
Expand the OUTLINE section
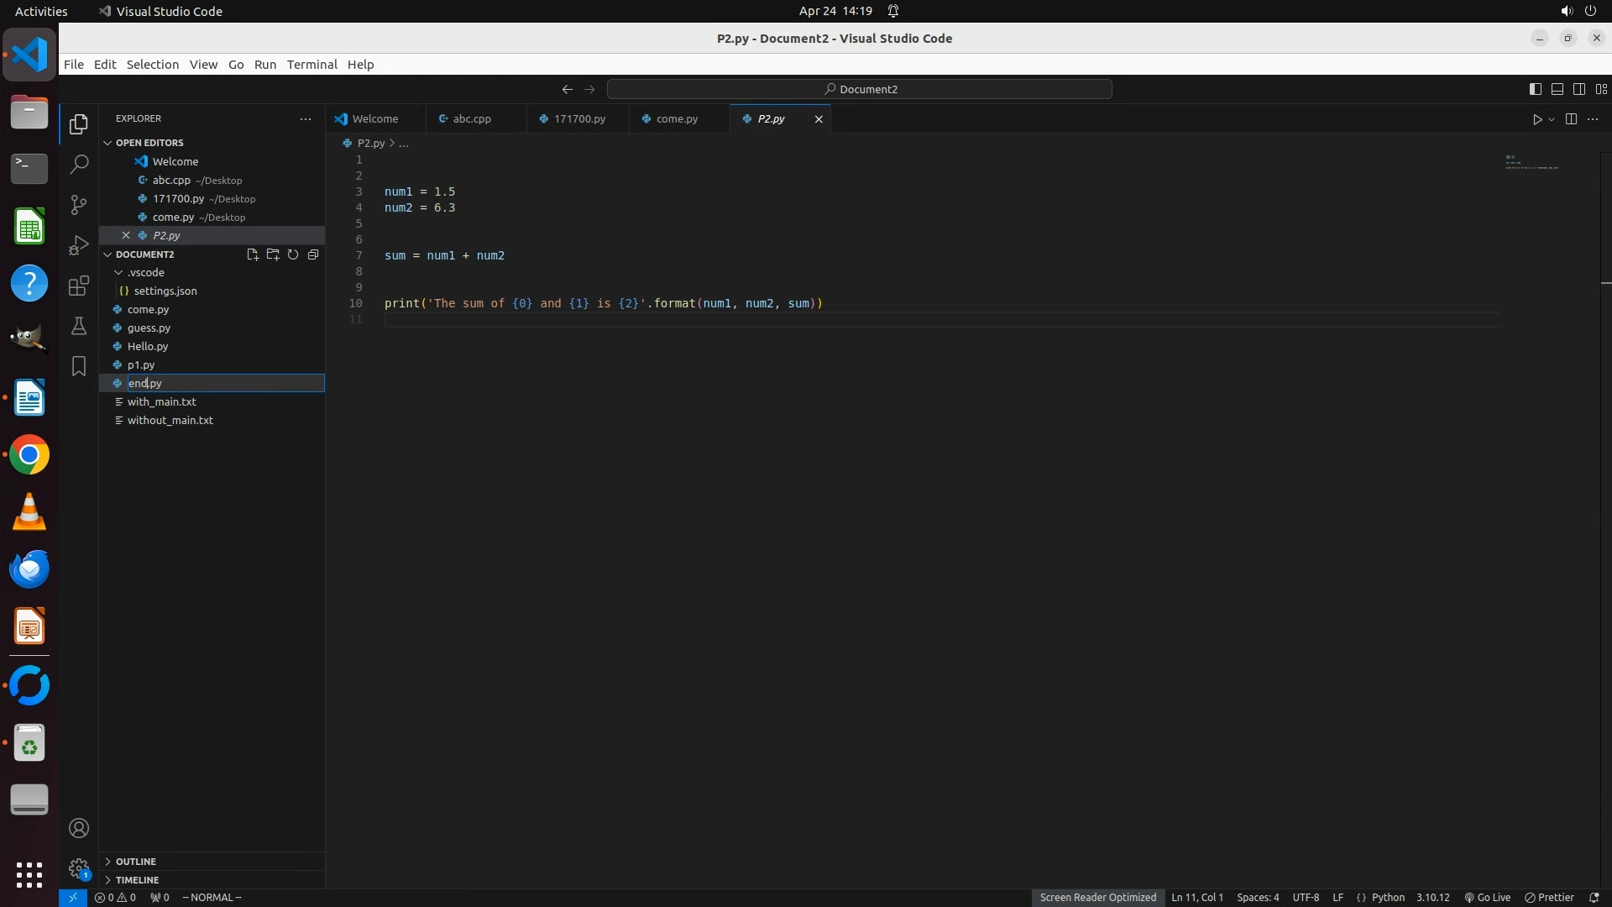pos(136,862)
